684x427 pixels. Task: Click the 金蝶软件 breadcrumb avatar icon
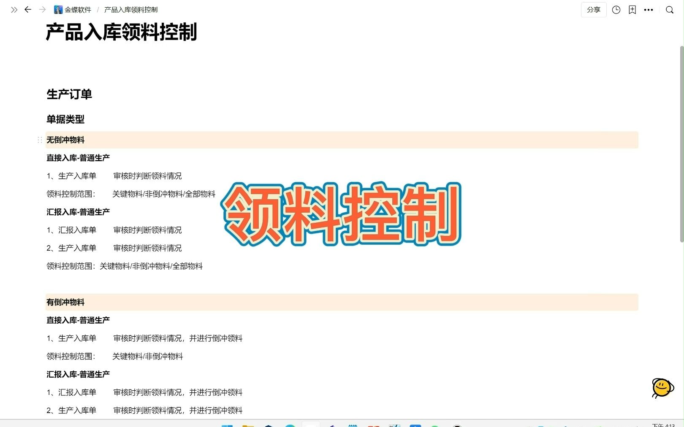(x=58, y=10)
